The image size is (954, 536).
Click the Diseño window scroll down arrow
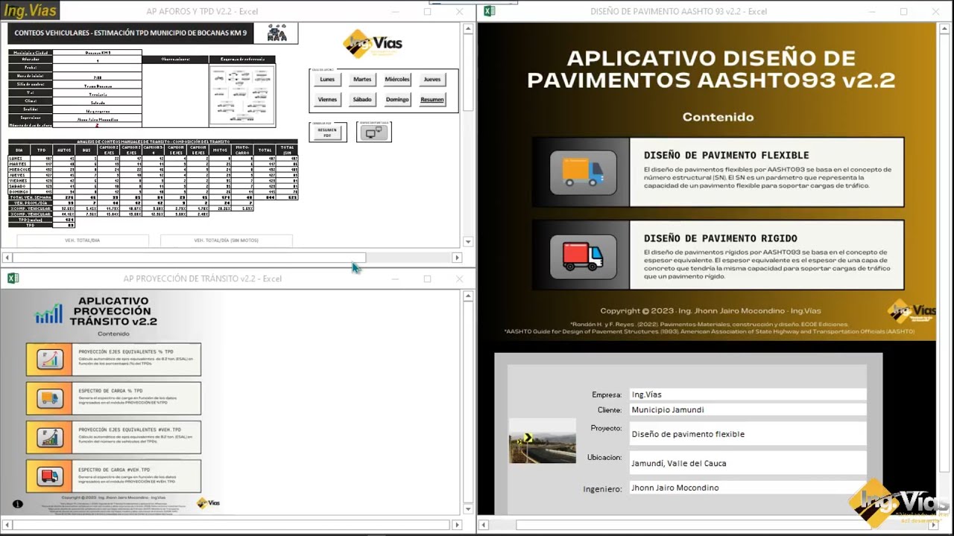[x=944, y=508]
